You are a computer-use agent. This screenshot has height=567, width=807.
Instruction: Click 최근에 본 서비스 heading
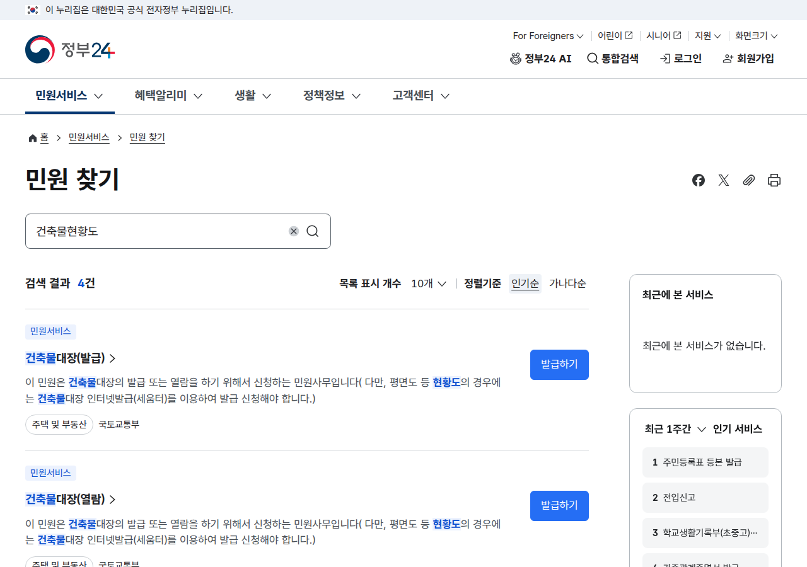click(x=678, y=295)
